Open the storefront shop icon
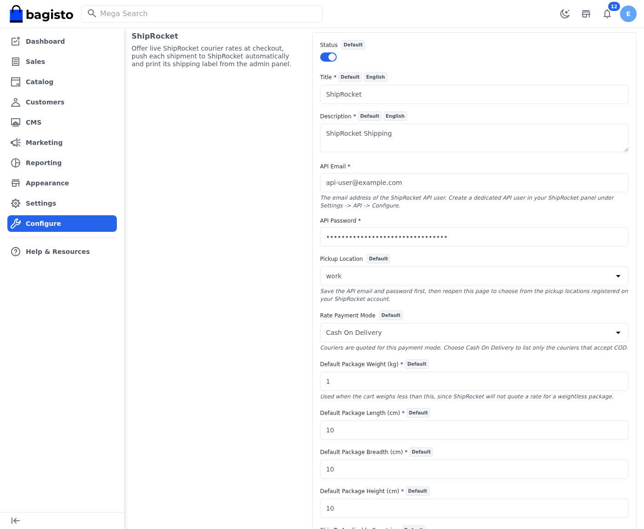 tap(586, 14)
